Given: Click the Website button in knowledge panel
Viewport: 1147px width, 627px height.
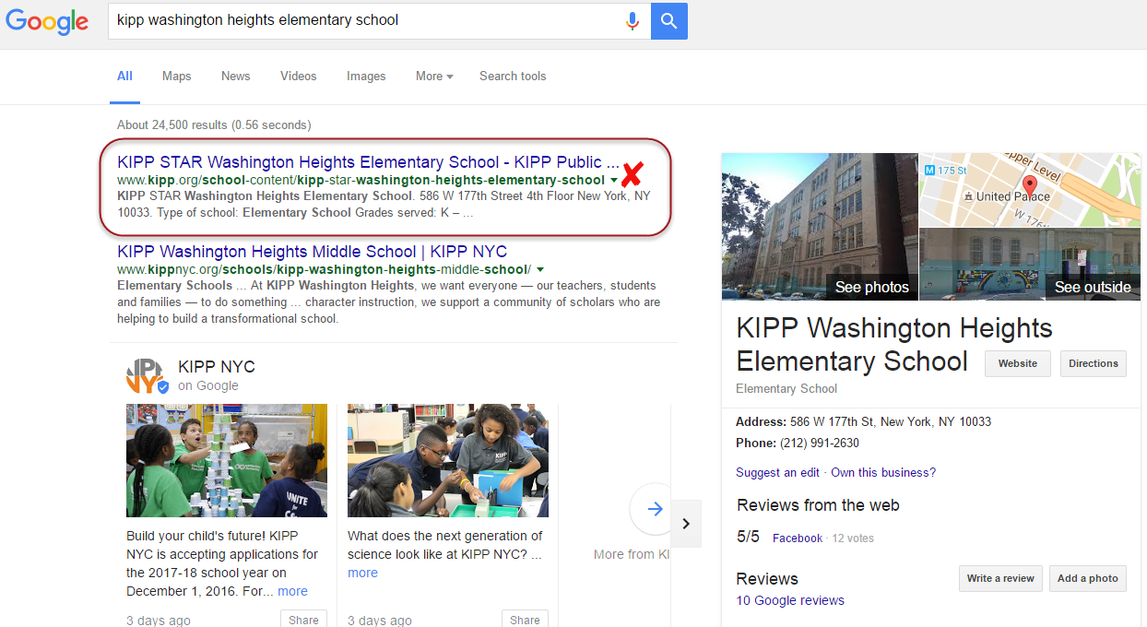Looking at the screenshot, I should [x=1018, y=363].
